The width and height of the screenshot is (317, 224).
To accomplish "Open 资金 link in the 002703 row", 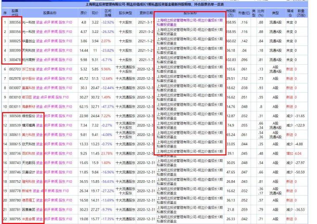I will tap(40, 69).
